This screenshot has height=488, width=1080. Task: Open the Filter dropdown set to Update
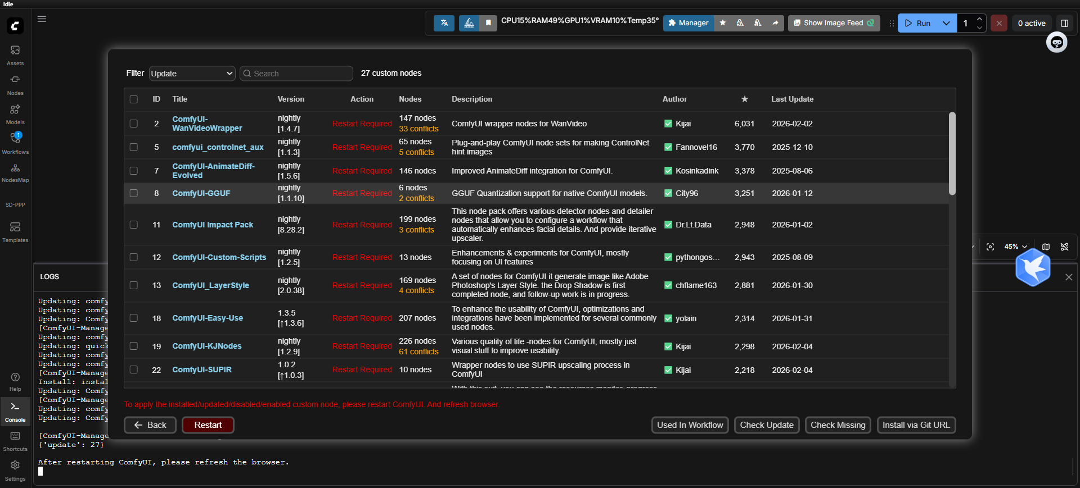[192, 74]
